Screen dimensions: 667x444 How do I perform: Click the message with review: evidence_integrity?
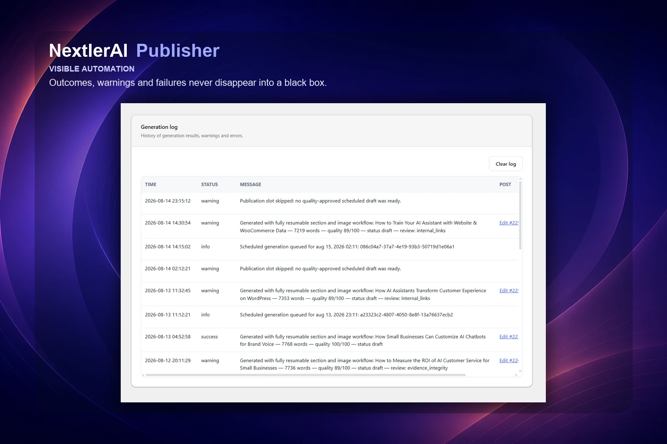click(364, 364)
